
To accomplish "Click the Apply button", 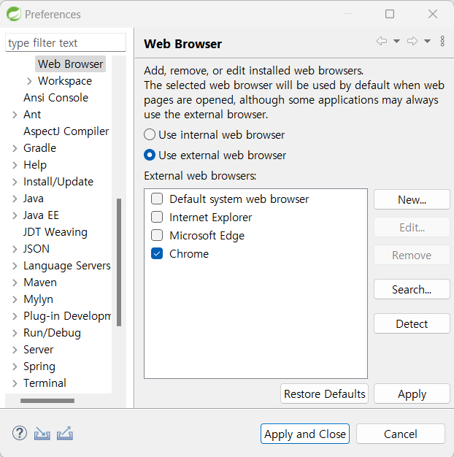I will 412,393.
